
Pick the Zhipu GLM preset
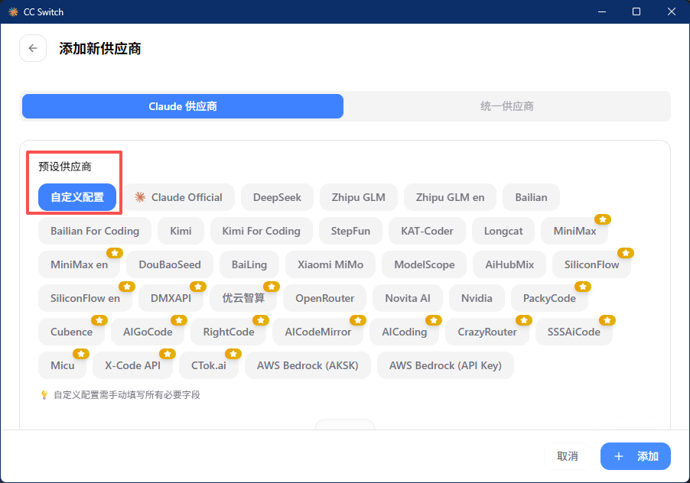pyautogui.click(x=358, y=197)
